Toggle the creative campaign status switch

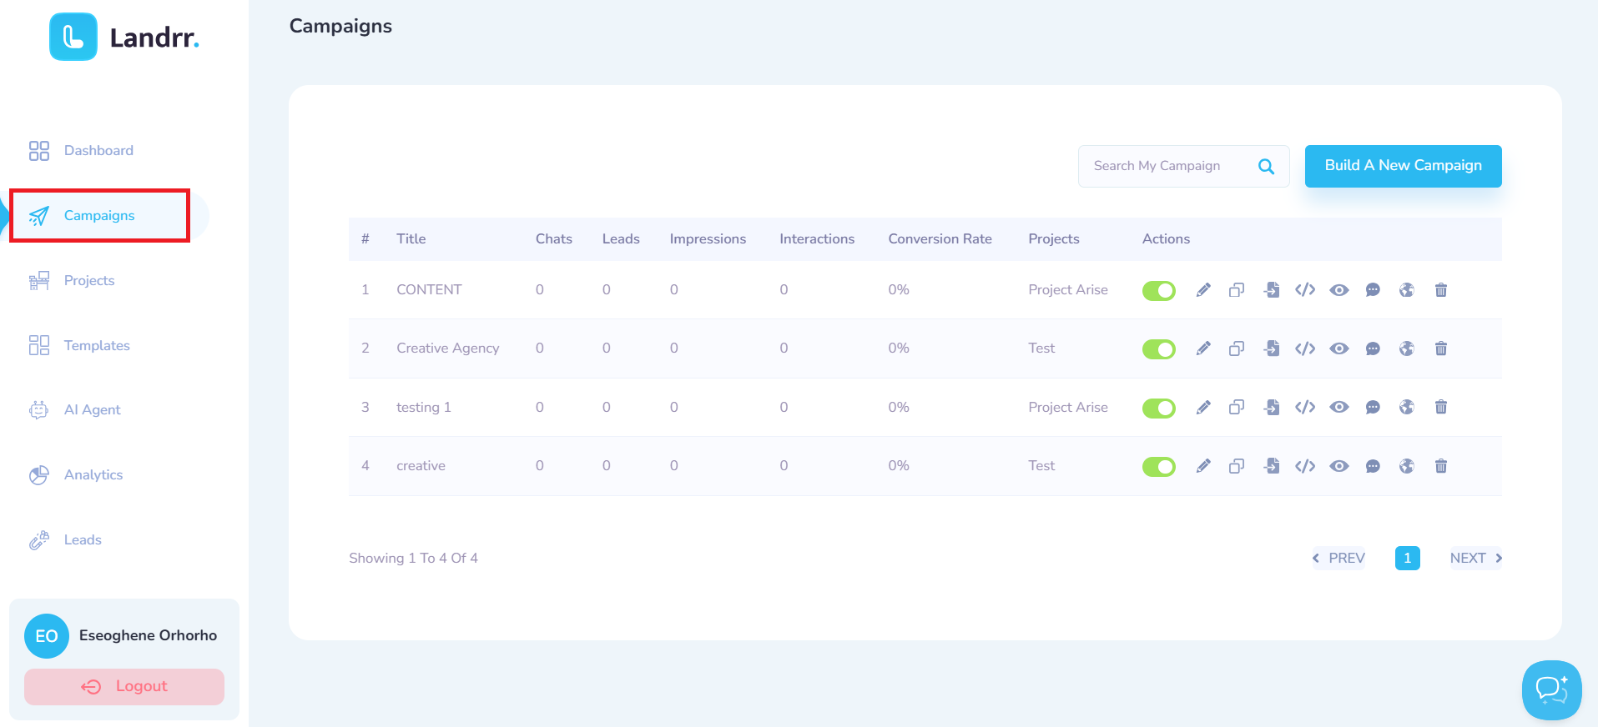pos(1158,466)
